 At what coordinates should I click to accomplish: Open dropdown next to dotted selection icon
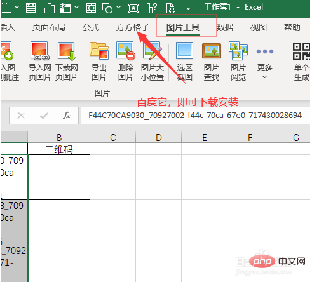coord(17,8)
